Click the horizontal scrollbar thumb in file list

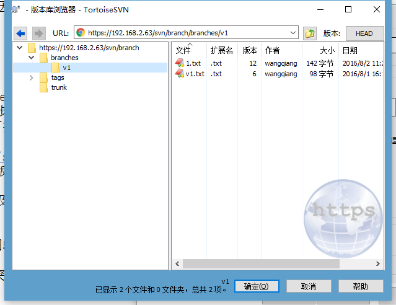coord(261,264)
